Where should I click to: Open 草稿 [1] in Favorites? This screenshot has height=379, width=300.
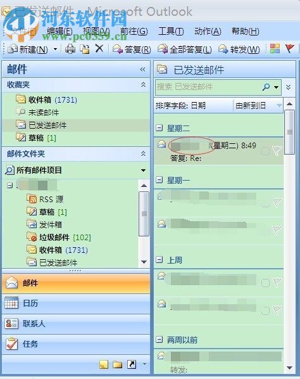pos(36,138)
